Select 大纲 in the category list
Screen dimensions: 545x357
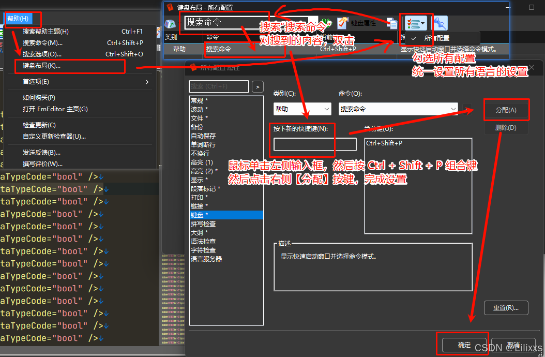pos(226,232)
